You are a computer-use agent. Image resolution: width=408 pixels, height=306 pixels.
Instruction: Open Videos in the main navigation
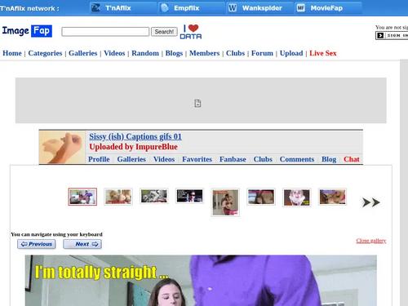tap(114, 53)
